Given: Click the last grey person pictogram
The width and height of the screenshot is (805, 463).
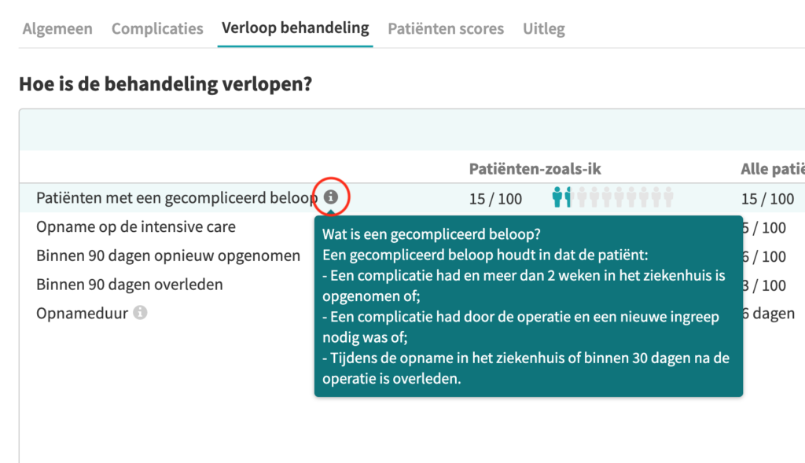Looking at the screenshot, I should click(x=668, y=197).
